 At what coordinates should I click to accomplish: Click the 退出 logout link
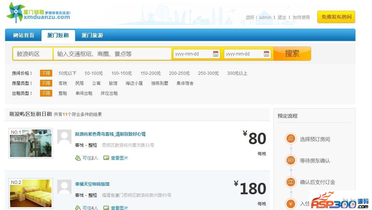pyautogui.click(x=282, y=17)
